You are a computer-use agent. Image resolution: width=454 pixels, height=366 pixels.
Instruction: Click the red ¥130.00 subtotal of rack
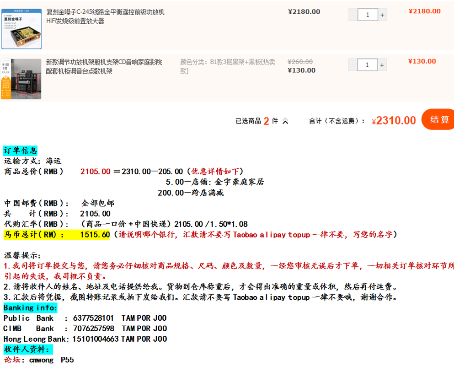[422, 61]
